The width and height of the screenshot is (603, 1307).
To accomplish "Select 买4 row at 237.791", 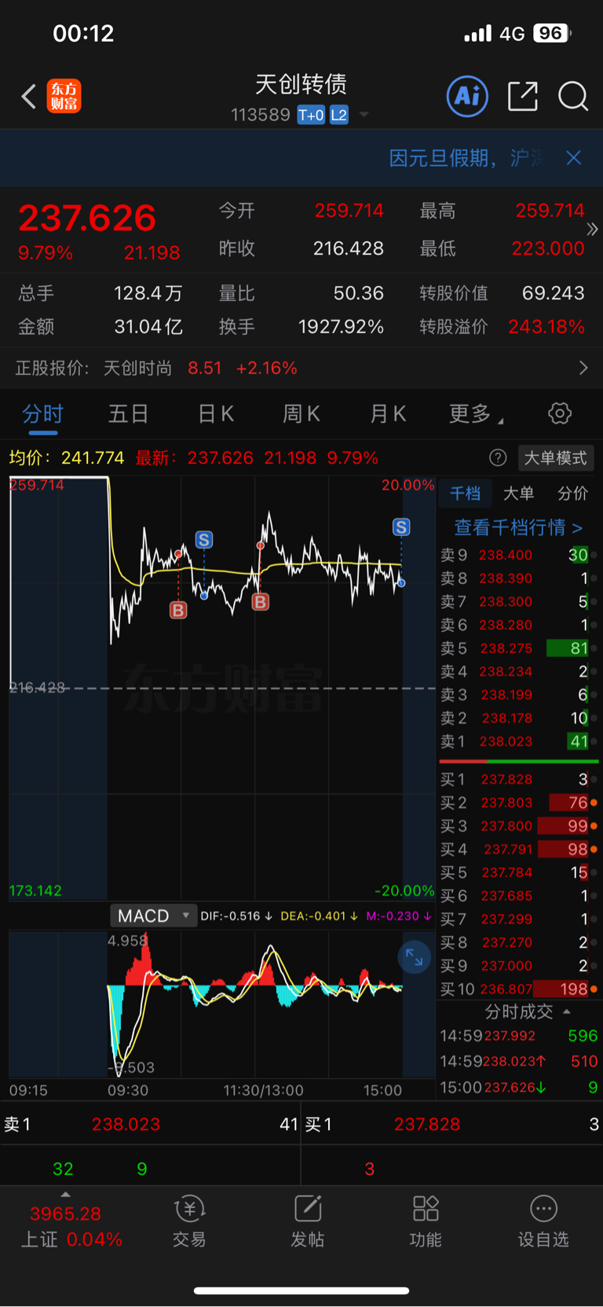I will [518, 849].
